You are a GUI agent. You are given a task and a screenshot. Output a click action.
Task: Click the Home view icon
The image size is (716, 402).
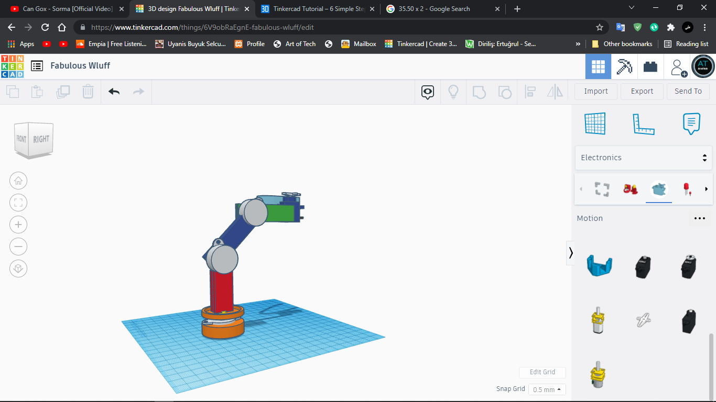18,181
